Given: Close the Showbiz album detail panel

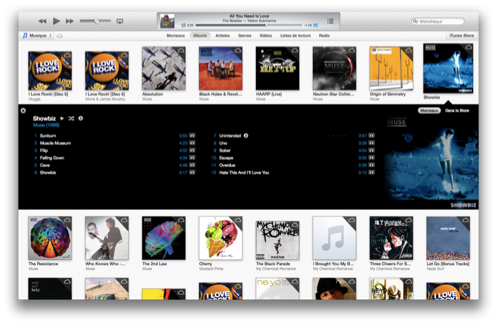Looking at the screenshot, I should [23, 111].
